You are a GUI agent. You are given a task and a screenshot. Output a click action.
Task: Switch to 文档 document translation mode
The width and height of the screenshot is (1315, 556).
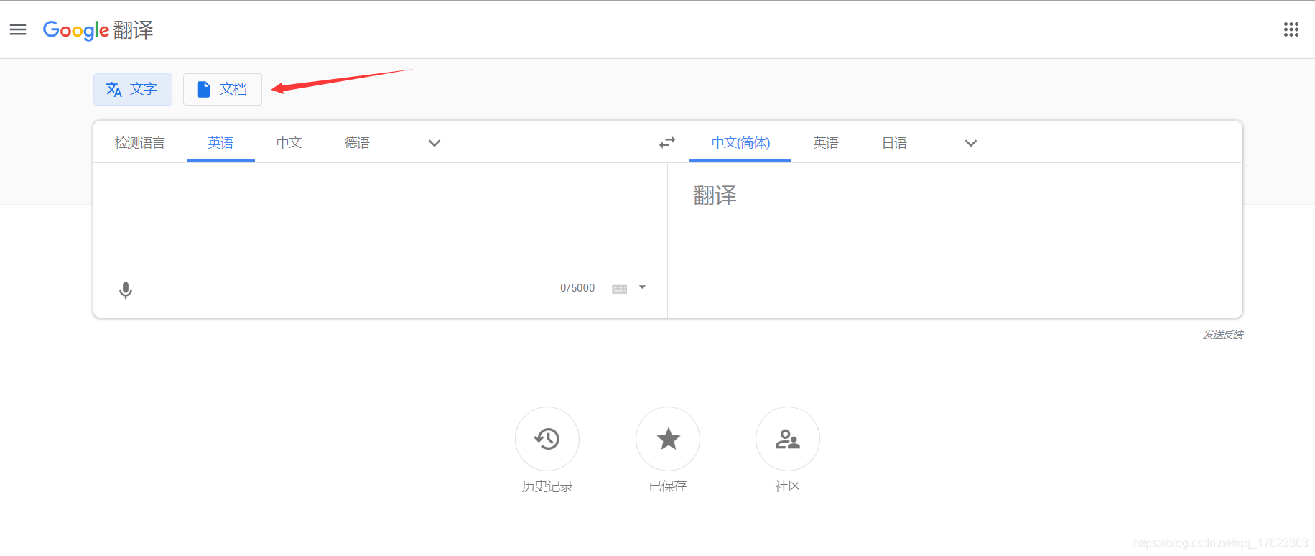click(x=223, y=89)
